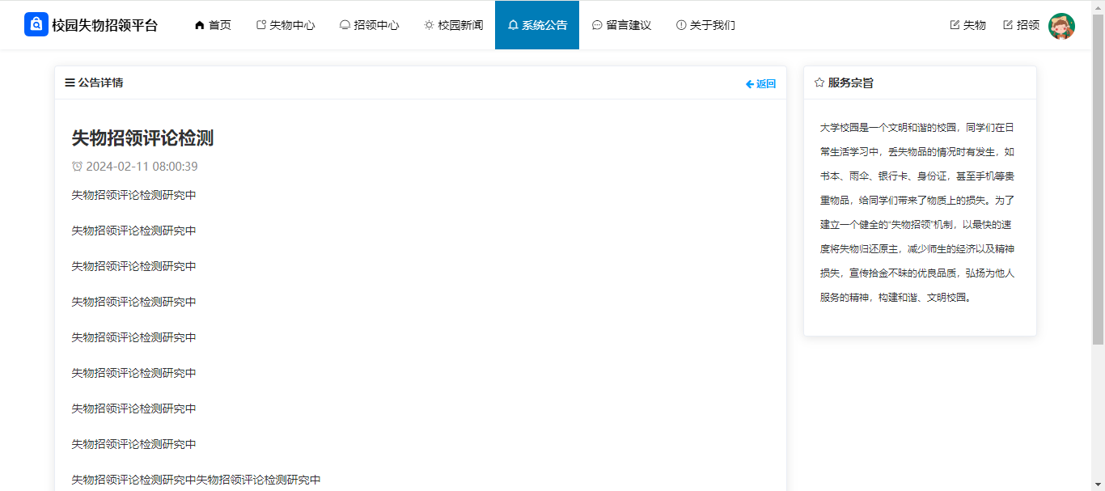Click the clock icon next to the date
Screen dimensions: 1105x491
(78, 167)
